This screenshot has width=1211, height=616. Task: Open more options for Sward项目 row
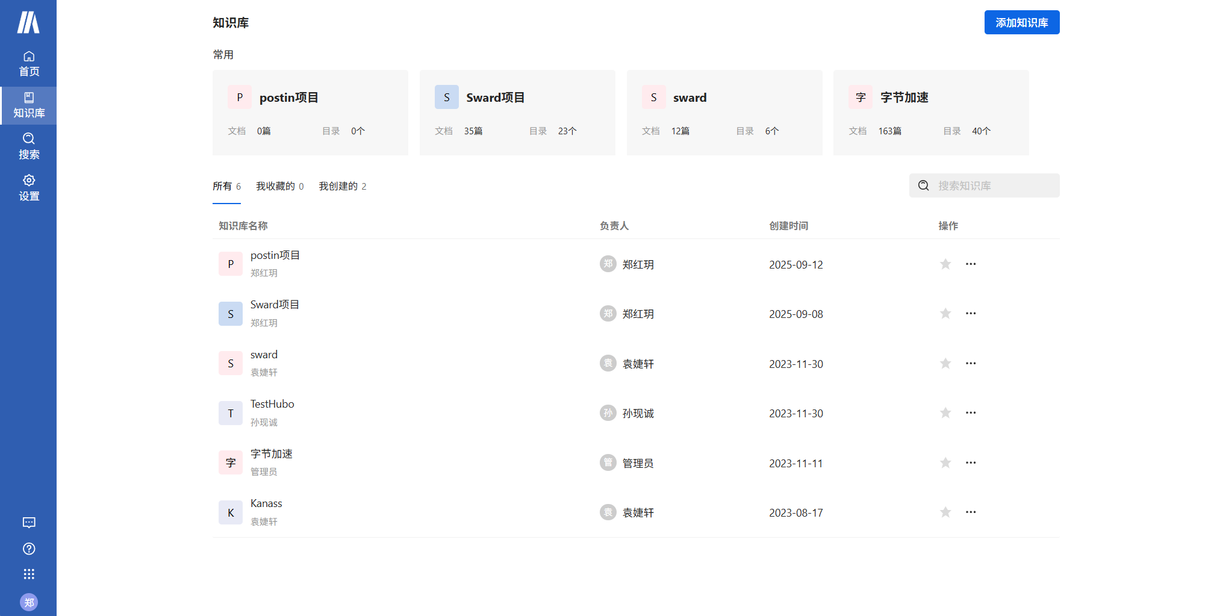click(x=971, y=313)
